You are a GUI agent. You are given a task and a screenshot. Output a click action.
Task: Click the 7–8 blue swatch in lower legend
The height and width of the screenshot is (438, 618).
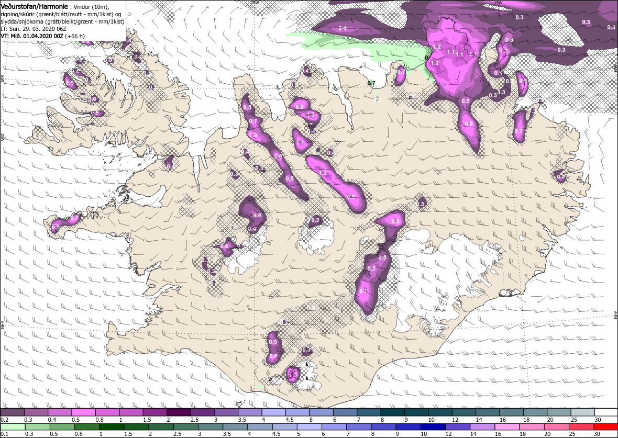point(359,428)
